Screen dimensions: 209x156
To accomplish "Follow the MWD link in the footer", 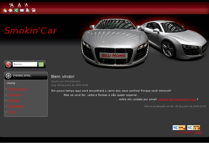I will click(x=198, y=132).
